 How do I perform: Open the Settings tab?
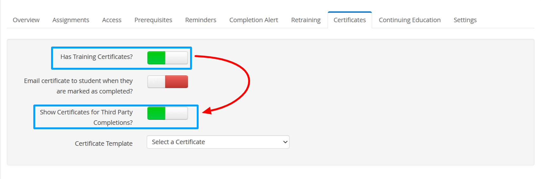point(465,20)
